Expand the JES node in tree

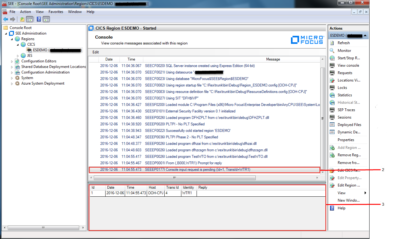(x=18, y=56)
